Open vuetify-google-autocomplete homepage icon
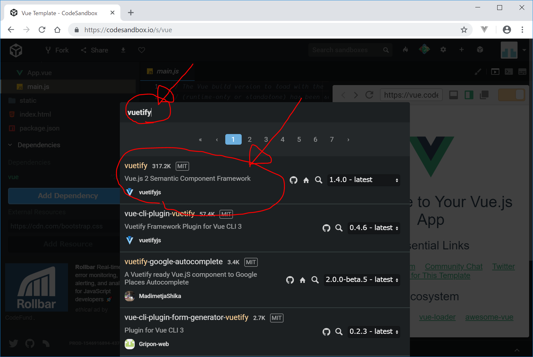Screen dimensions: 533x357 (x=303, y=280)
